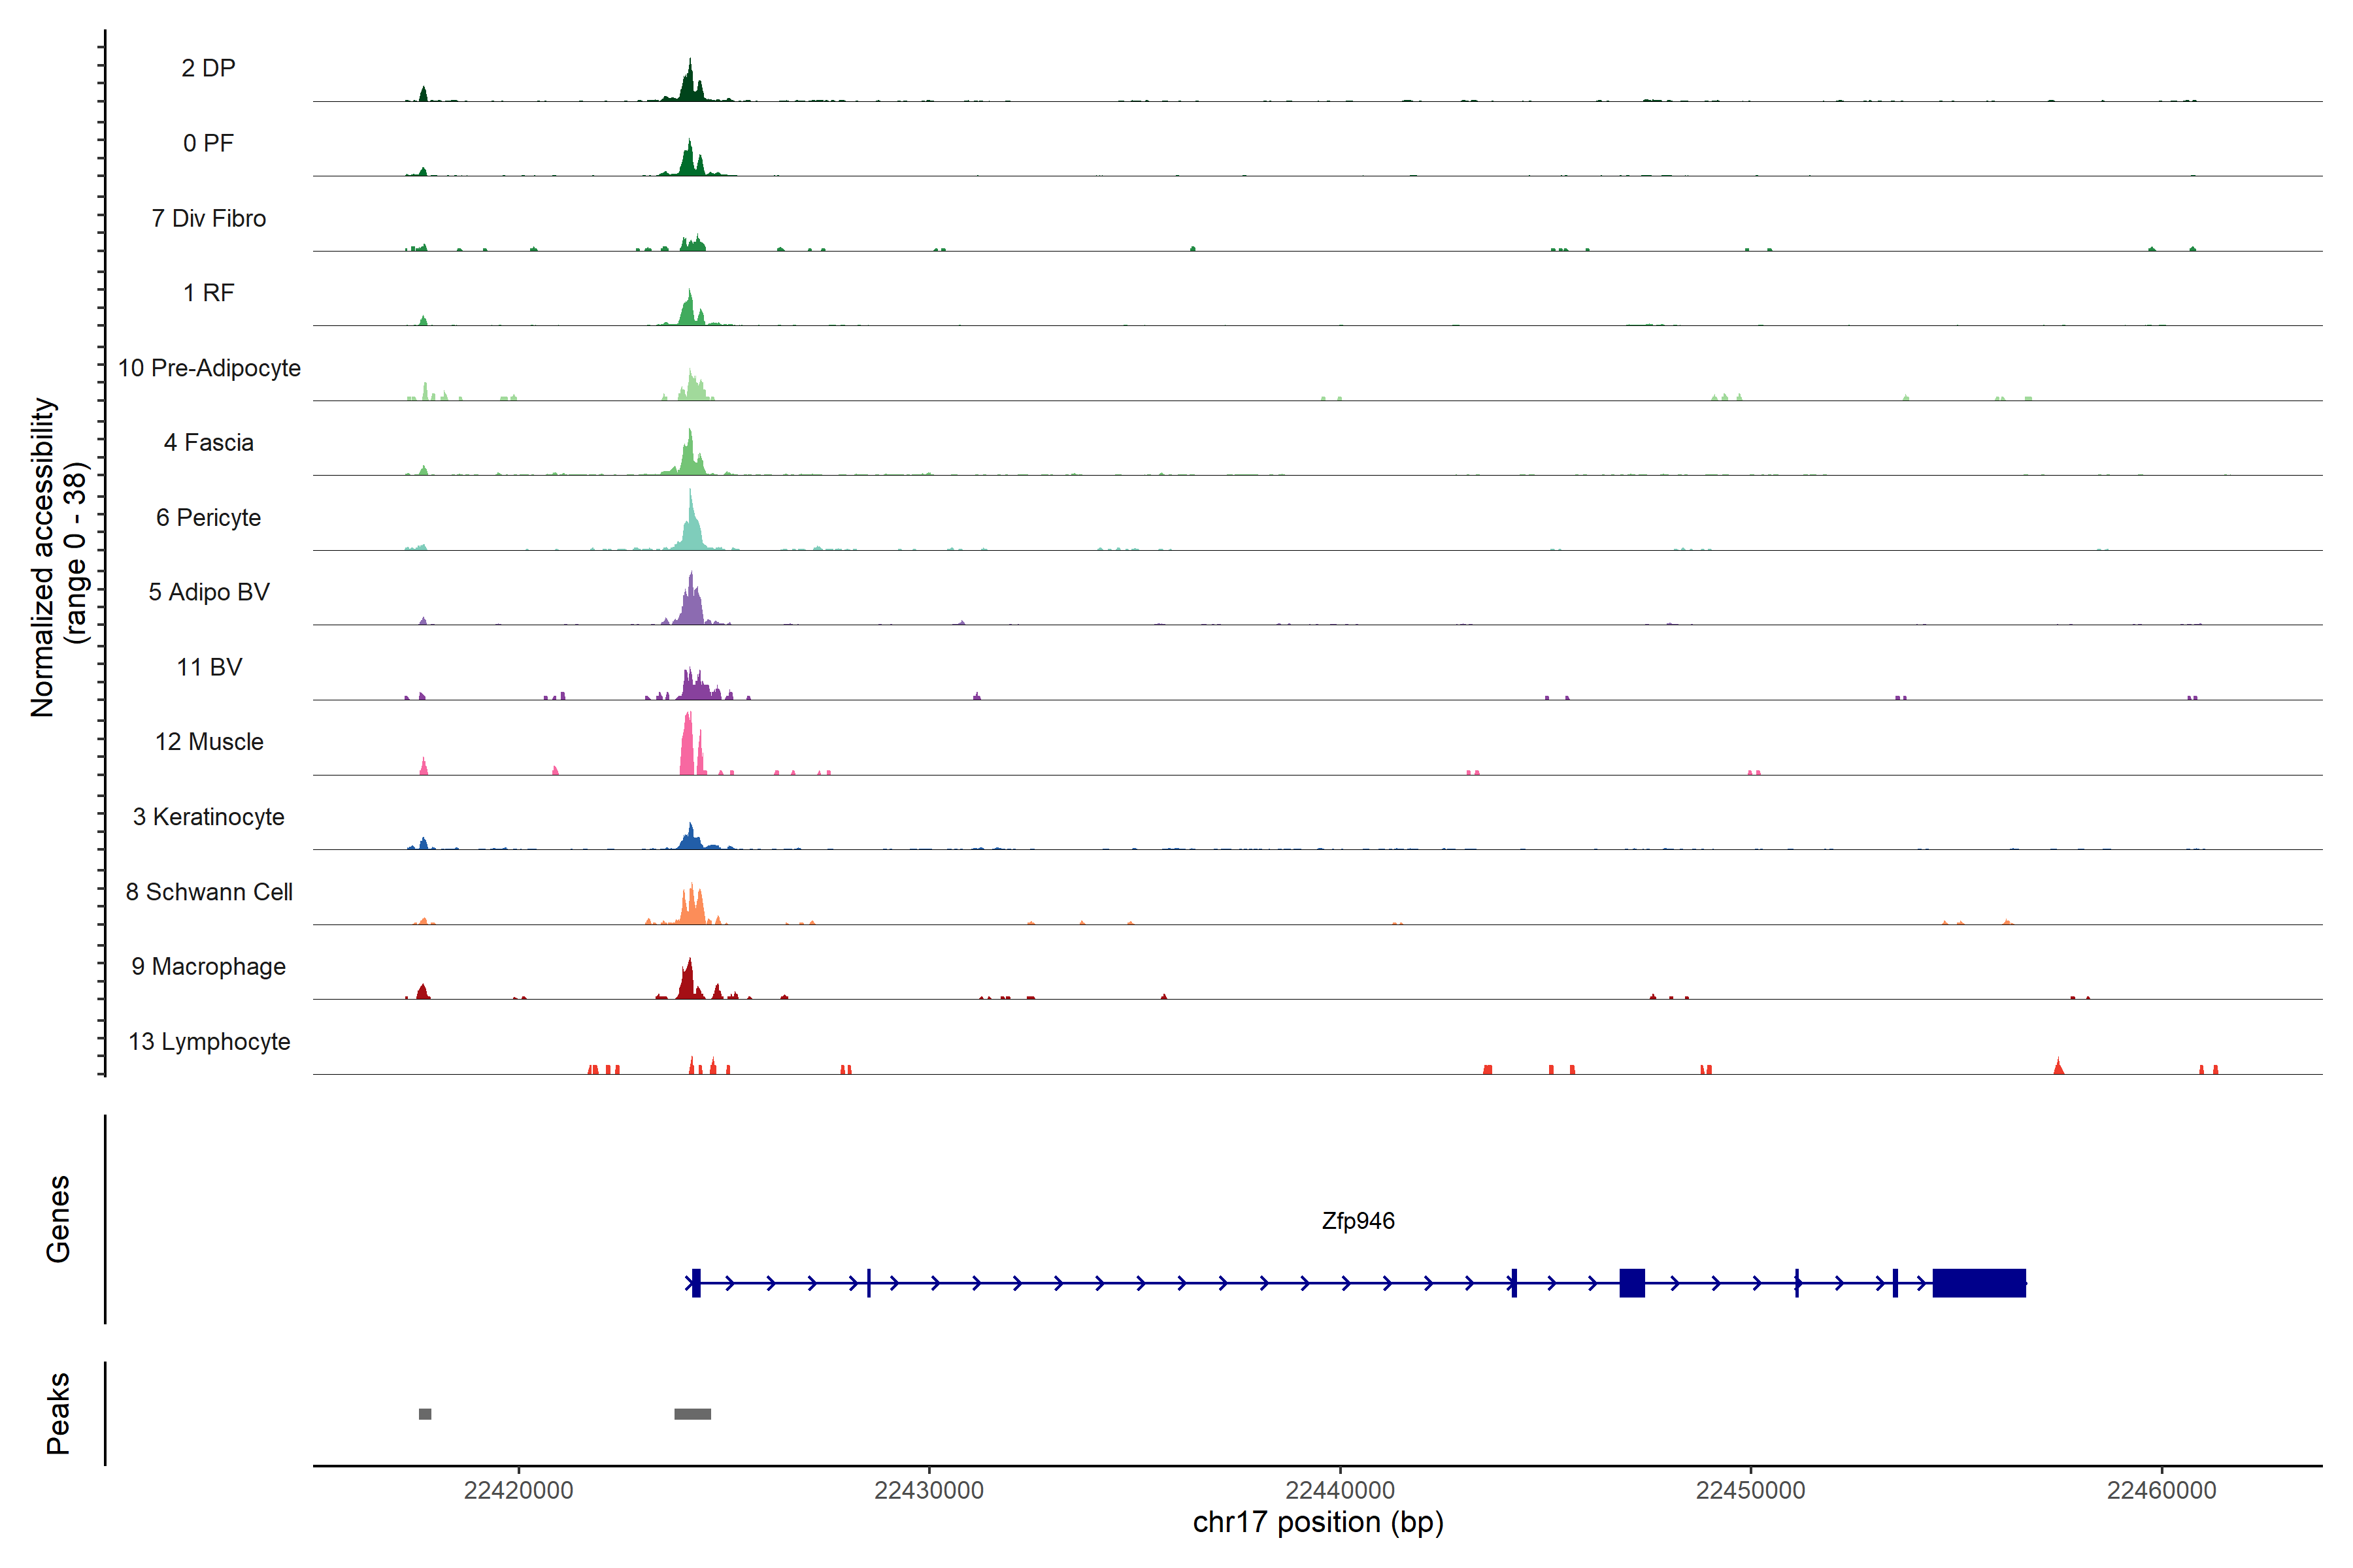Click the Genes panel label
Image resolution: width=2353 pixels, height=1568 pixels.
click(x=58, y=1219)
